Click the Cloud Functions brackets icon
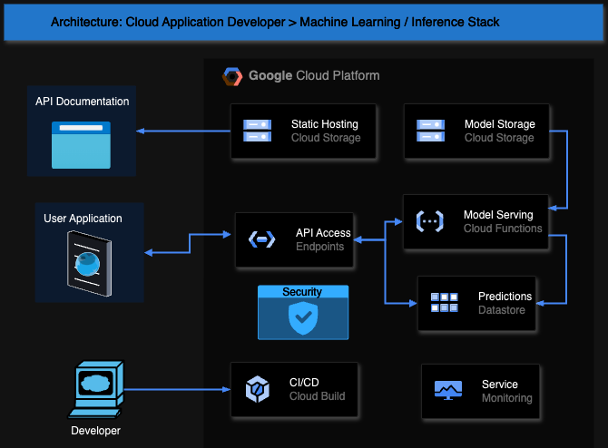This screenshot has height=448, width=608. (x=429, y=221)
